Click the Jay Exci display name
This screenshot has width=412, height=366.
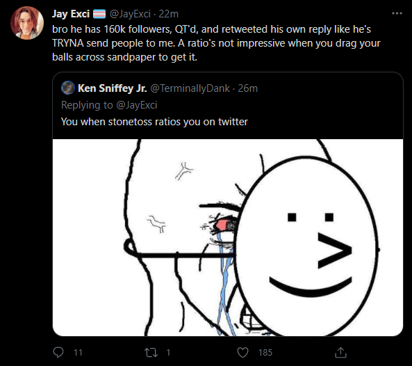pyautogui.click(x=71, y=14)
